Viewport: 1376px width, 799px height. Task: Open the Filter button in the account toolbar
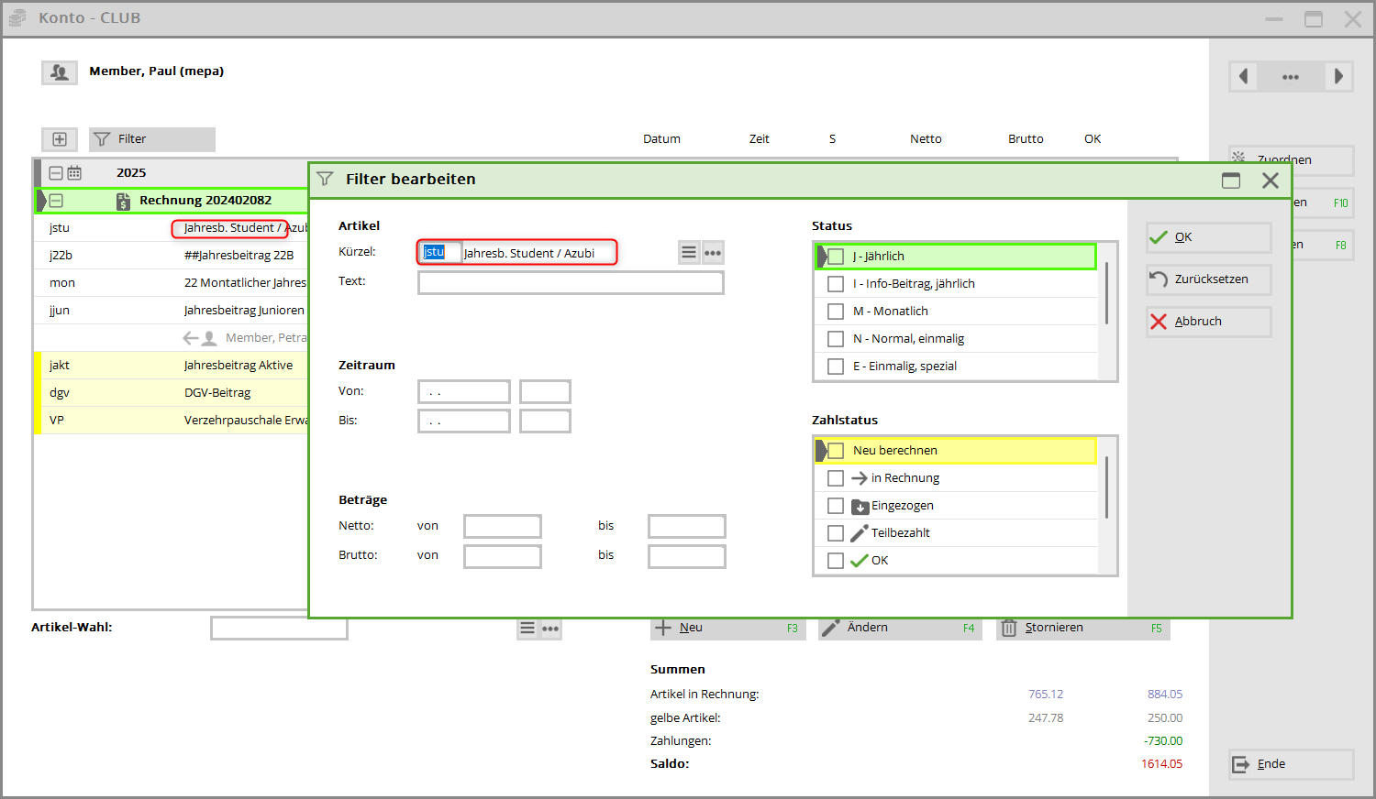[x=152, y=139]
